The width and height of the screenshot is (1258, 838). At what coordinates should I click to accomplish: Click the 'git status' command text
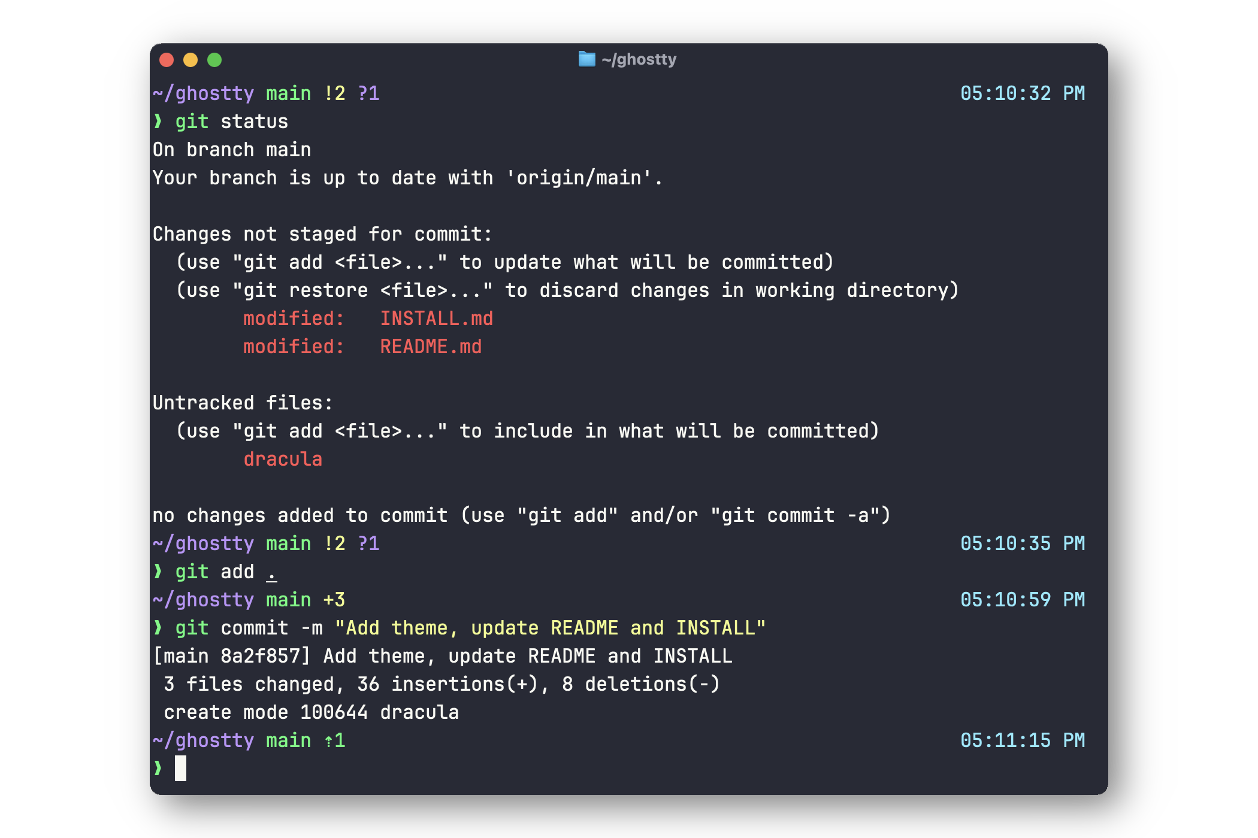(232, 122)
